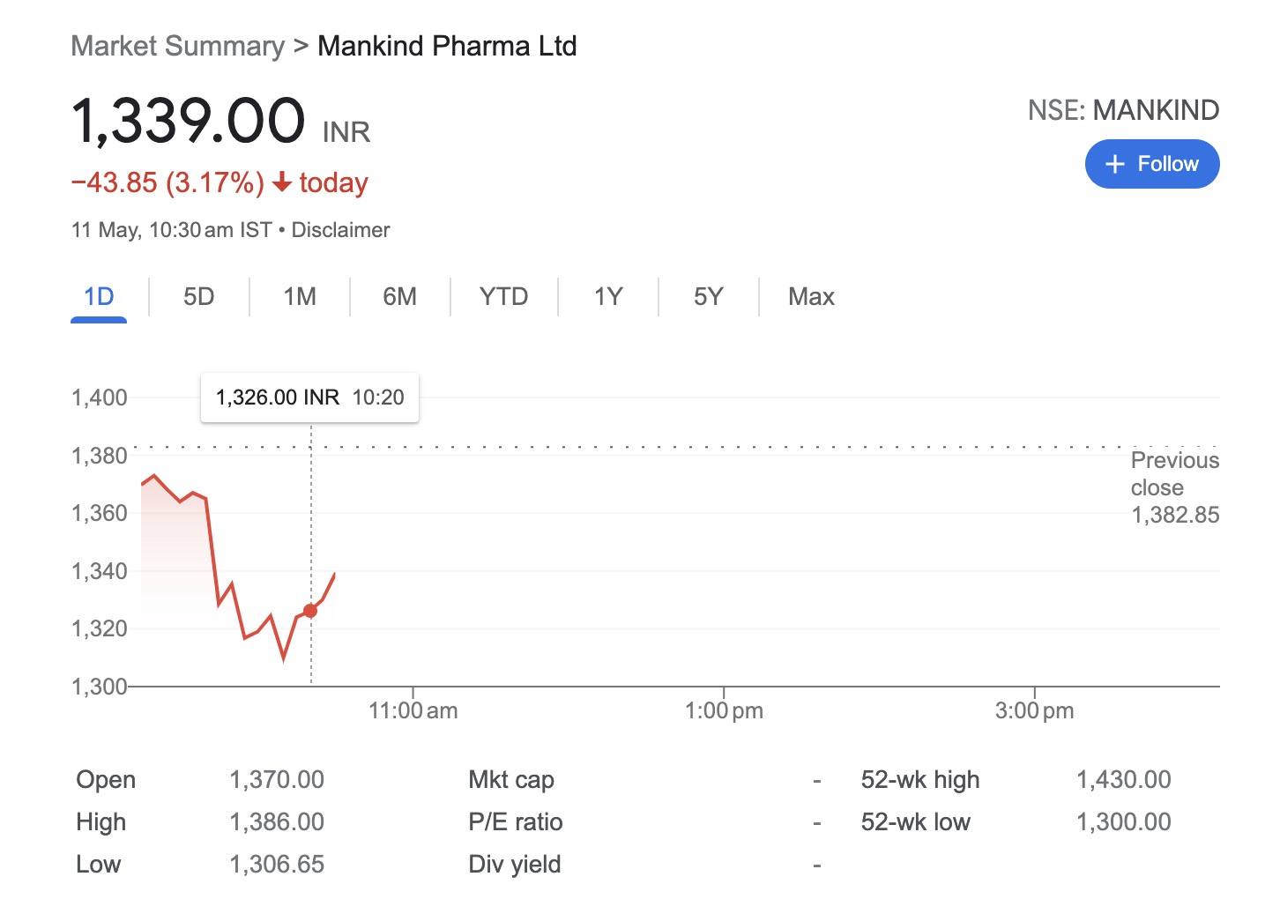This screenshot has height=899, width=1280.
Task: Click the red down arrow icon
Action: (x=282, y=182)
